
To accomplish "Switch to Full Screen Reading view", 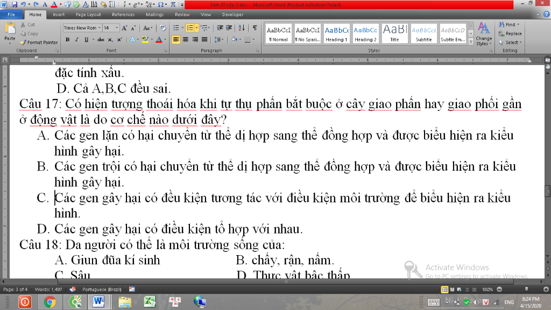I will [x=452, y=290].
